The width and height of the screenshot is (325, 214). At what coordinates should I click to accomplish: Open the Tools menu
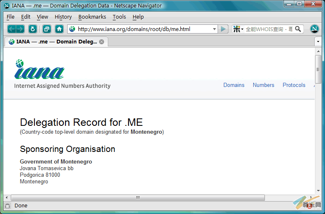[119, 17]
